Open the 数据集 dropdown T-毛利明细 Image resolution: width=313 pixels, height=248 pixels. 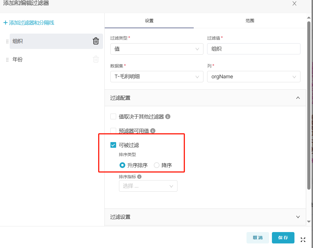tap(157, 77)
